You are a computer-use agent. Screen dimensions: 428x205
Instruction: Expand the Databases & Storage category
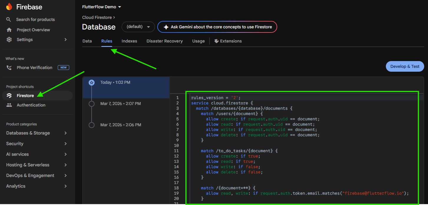(37, 133)
